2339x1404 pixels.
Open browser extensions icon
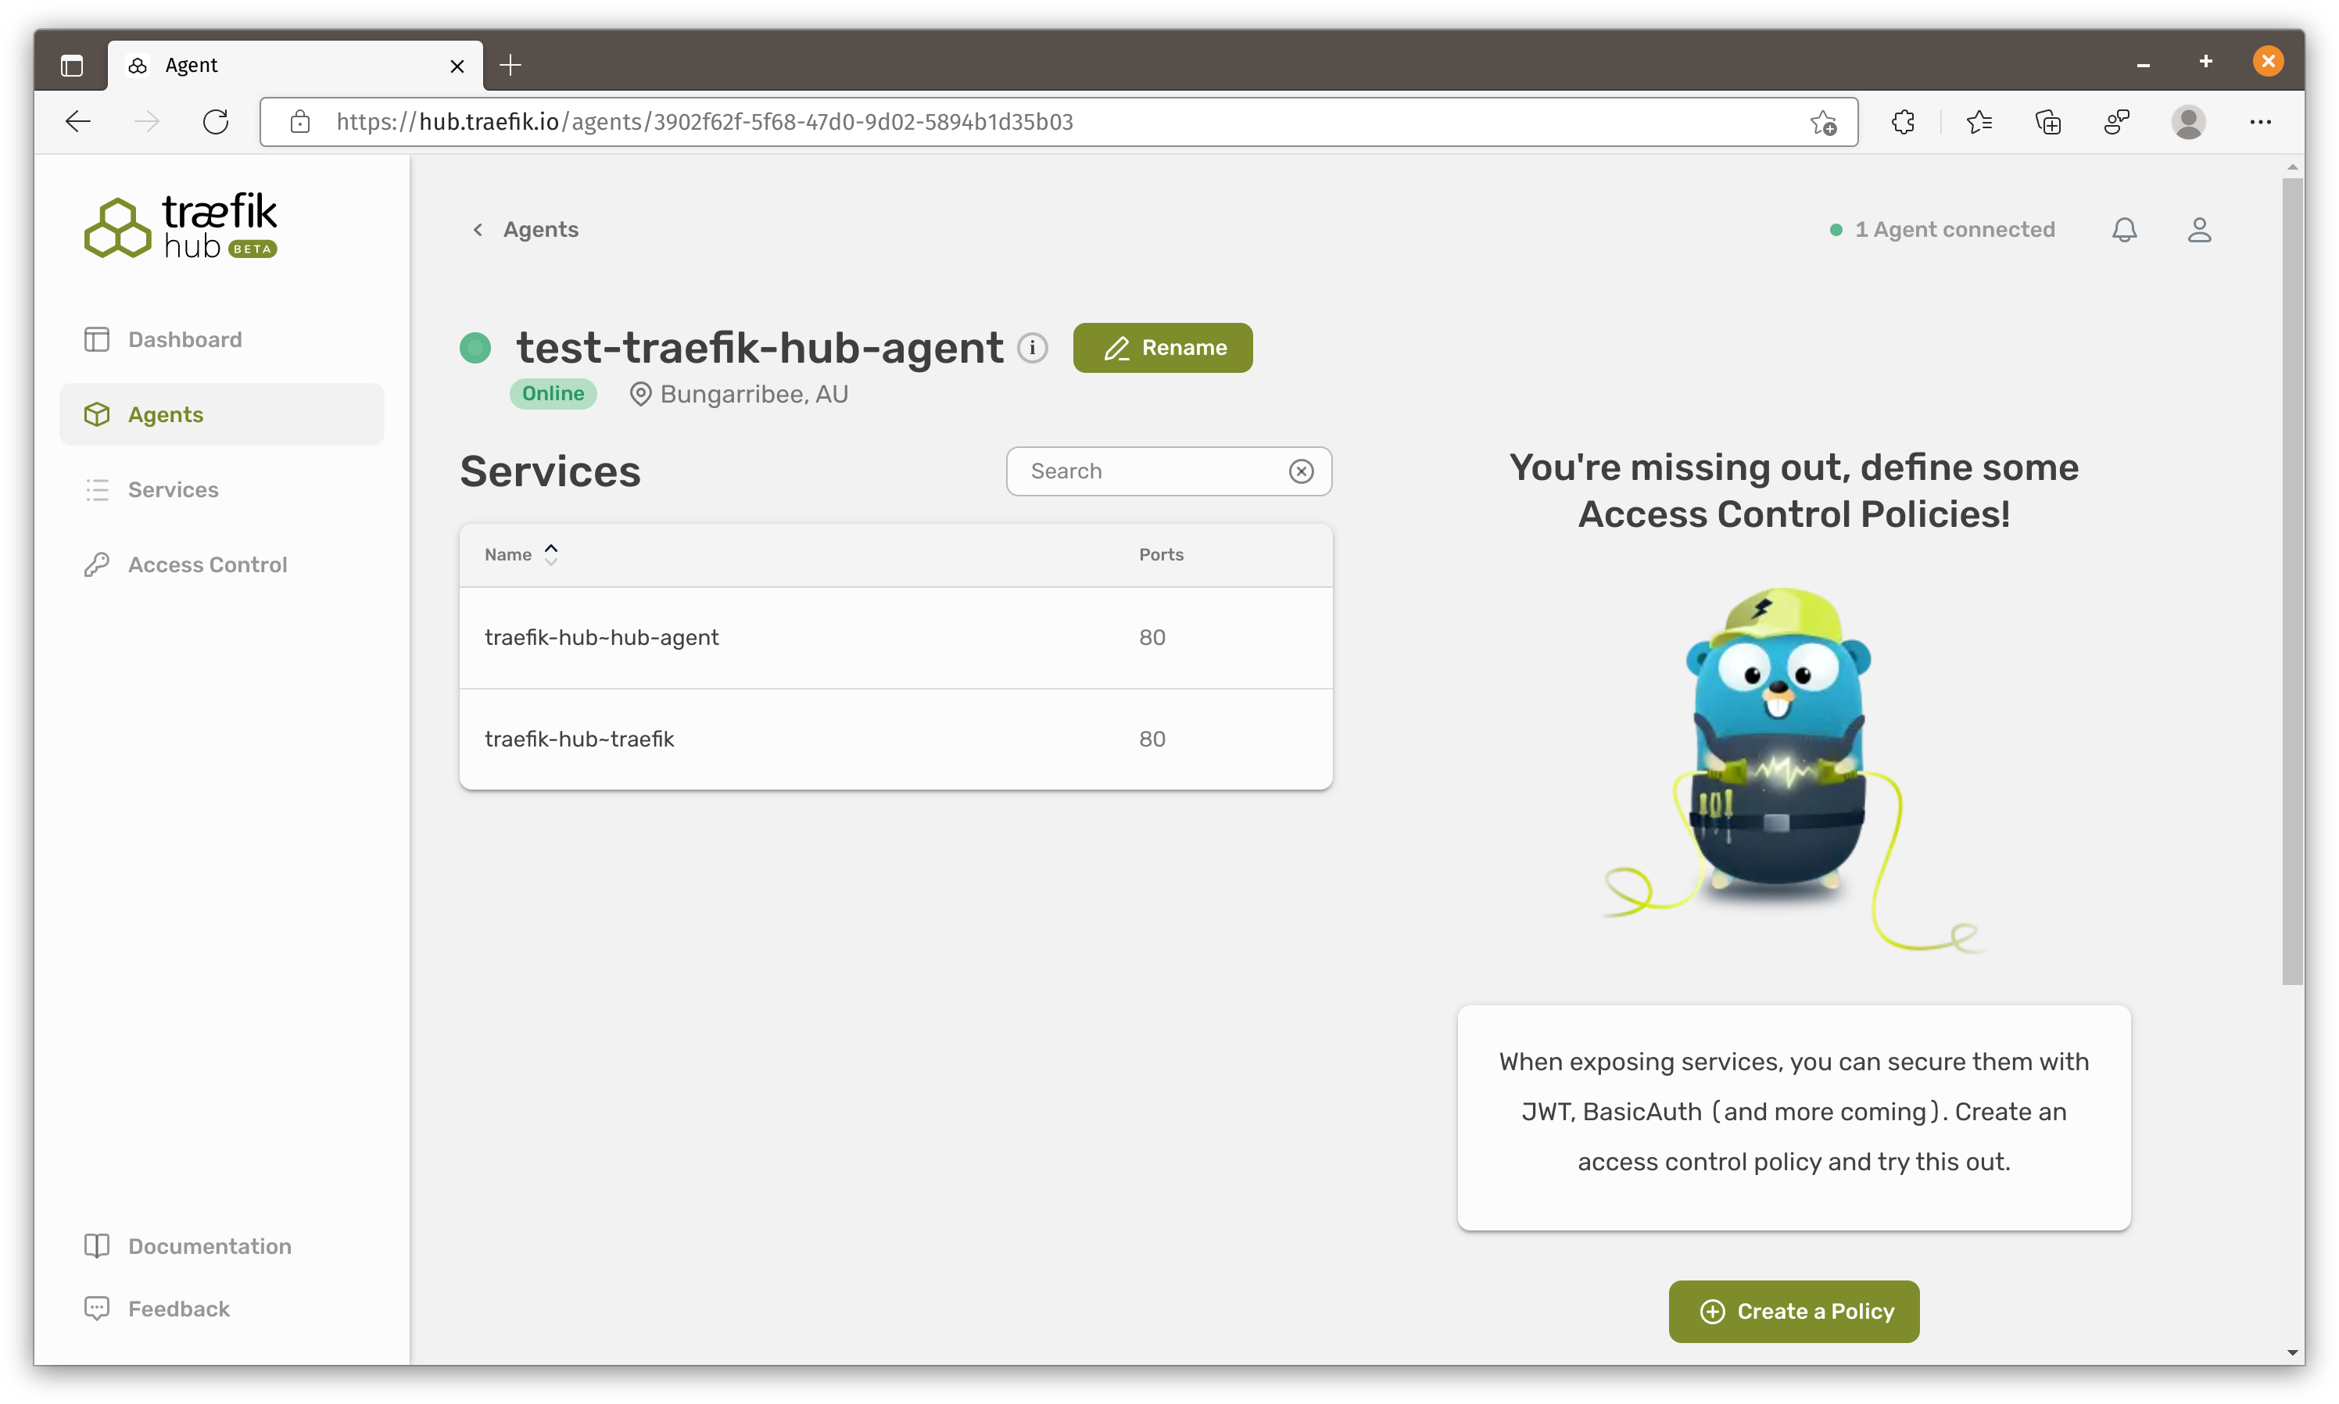(1903, 122)
